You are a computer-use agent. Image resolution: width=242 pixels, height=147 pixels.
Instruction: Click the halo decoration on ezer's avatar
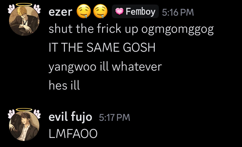point(24,5)
